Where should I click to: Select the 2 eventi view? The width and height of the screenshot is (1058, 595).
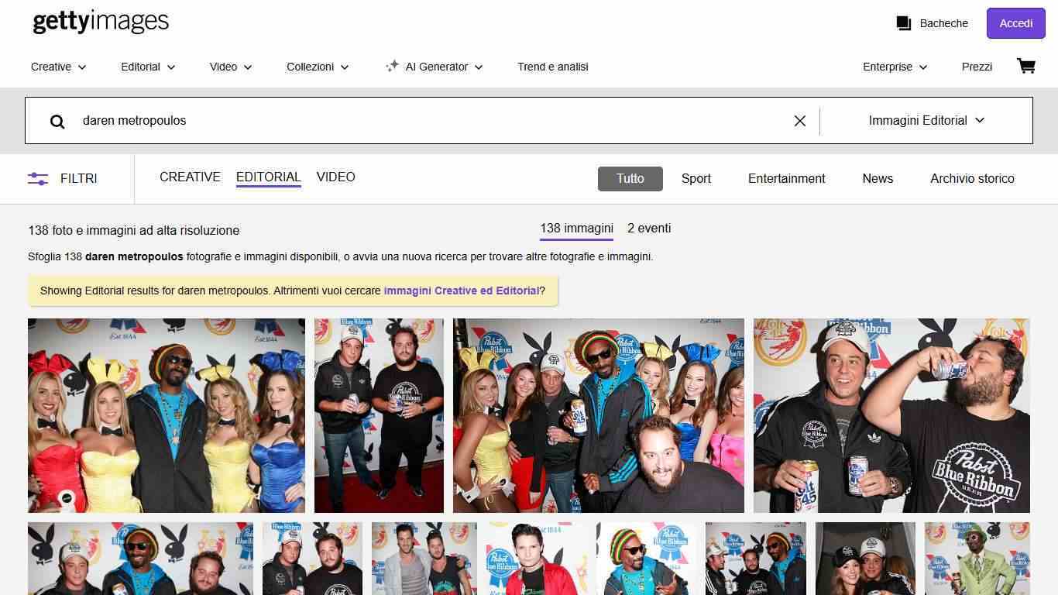coord(648,228)
